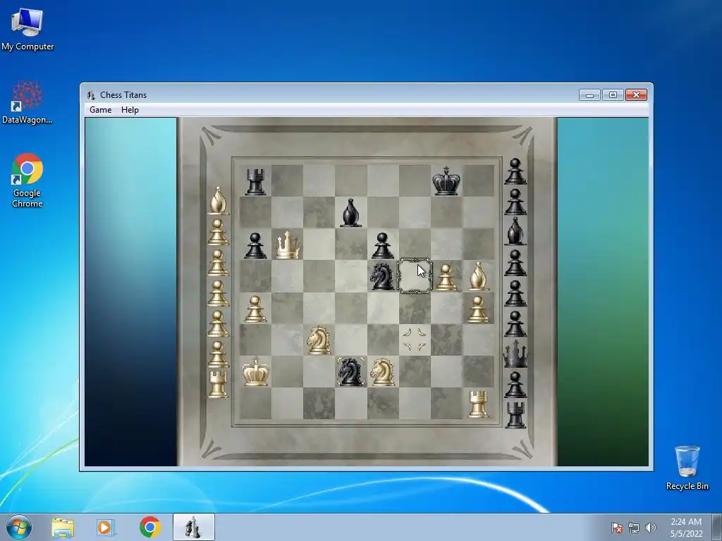Select the white bishop on h5
This screenshot has height=541, width=722.
tap(478, 276)
